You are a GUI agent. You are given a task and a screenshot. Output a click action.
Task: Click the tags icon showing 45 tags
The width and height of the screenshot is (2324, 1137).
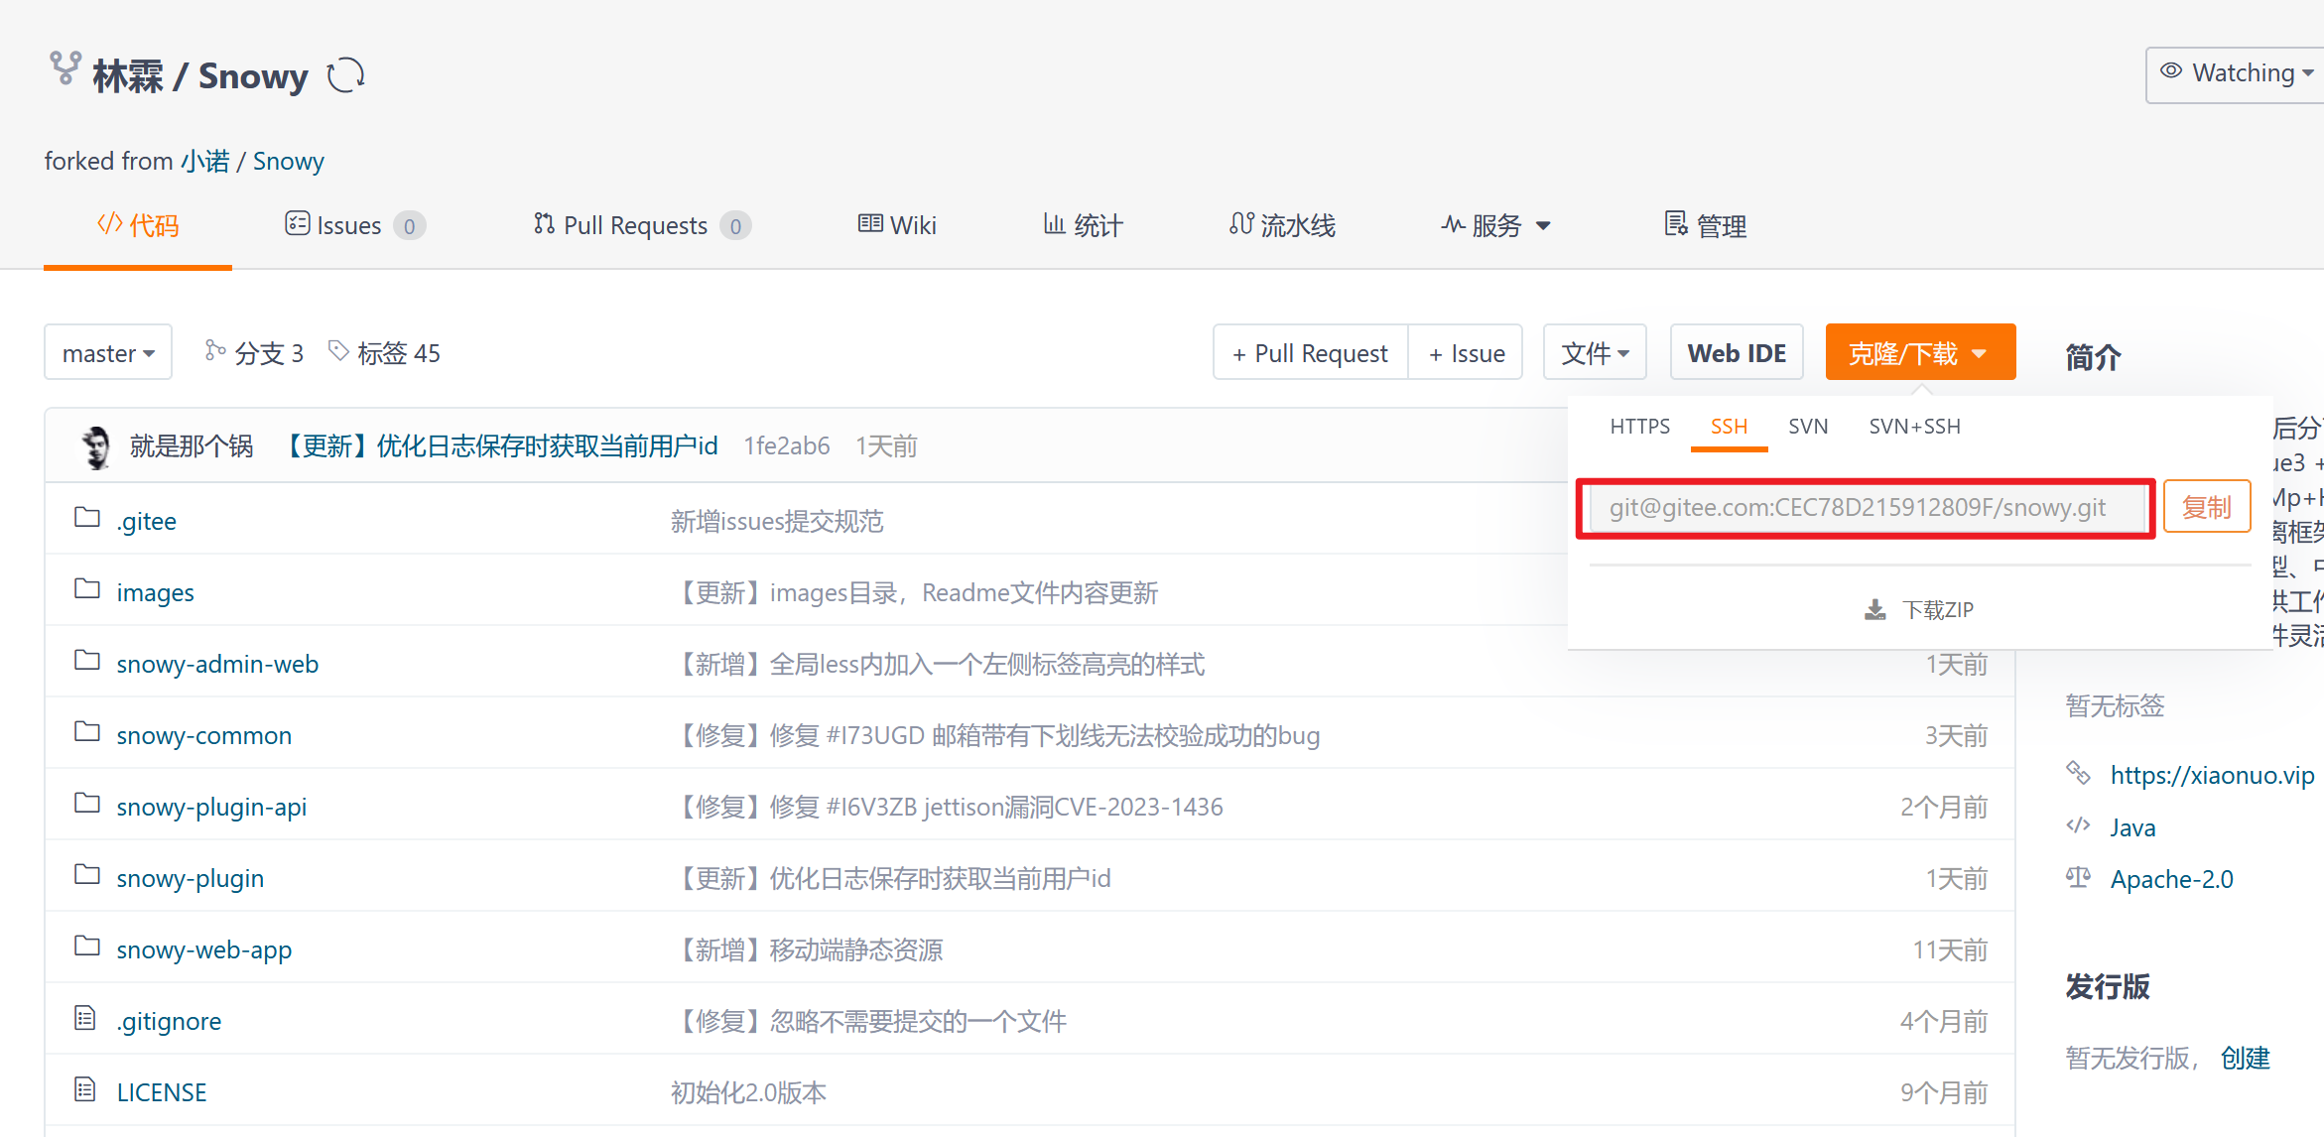pos(338,351)
